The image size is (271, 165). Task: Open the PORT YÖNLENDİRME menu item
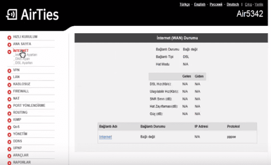29,106
